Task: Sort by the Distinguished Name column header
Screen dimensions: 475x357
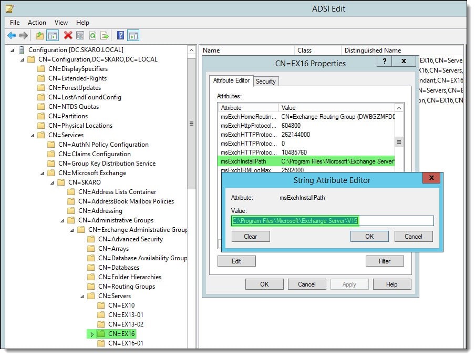Action: 402,50
